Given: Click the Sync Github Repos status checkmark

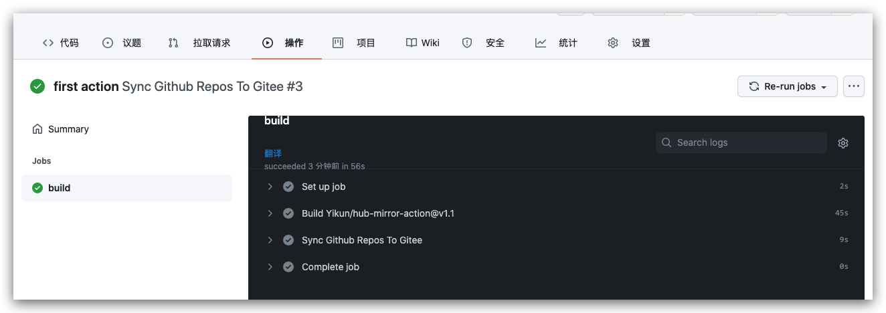Looking at the screenshot, I should click(x=288, y=240).
